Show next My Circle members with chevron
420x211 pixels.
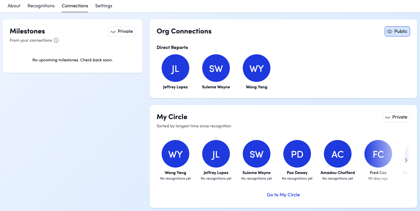pyautogui.click(x=406, y=160)
